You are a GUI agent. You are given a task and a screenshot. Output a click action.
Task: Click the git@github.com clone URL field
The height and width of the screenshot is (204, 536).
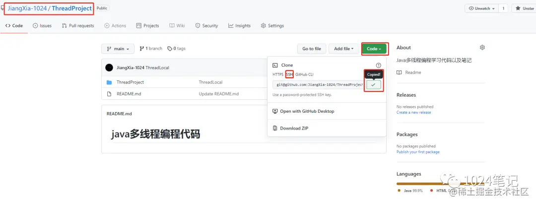319,85
